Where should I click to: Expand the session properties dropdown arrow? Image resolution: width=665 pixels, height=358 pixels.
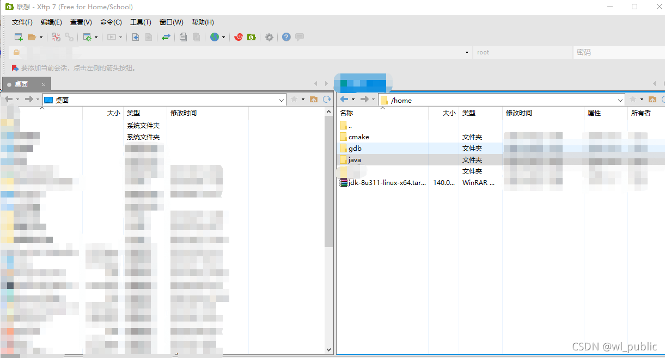tap(96, 37)
